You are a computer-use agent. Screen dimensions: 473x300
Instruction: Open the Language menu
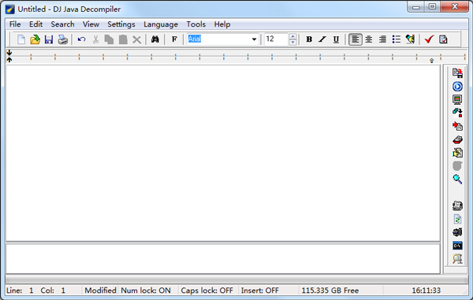[x=161, y=24]
